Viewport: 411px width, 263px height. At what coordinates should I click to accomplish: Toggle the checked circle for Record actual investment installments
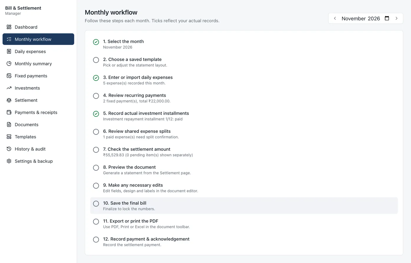tap(96, 114)
